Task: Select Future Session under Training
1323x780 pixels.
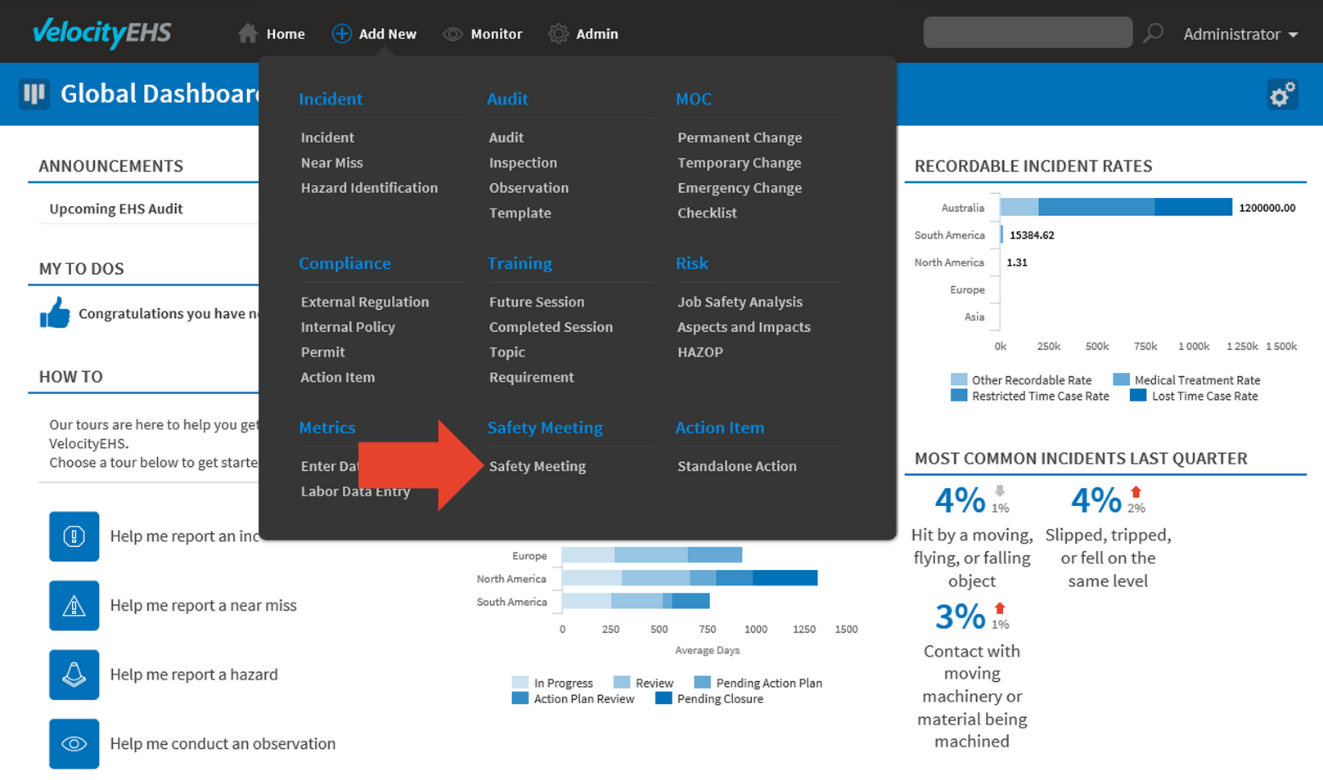Action: click(537, 302)
